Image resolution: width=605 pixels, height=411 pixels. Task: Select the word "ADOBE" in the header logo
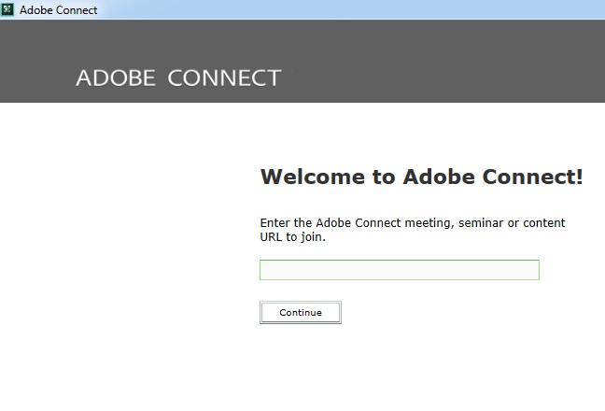(115, 78)
